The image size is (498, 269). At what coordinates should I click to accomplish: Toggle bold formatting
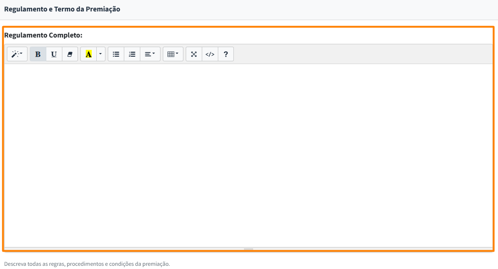(x=38, y=54)
